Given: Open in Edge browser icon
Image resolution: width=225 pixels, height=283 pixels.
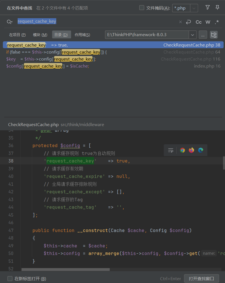Looking at the screenshot, I should point(201,150).
